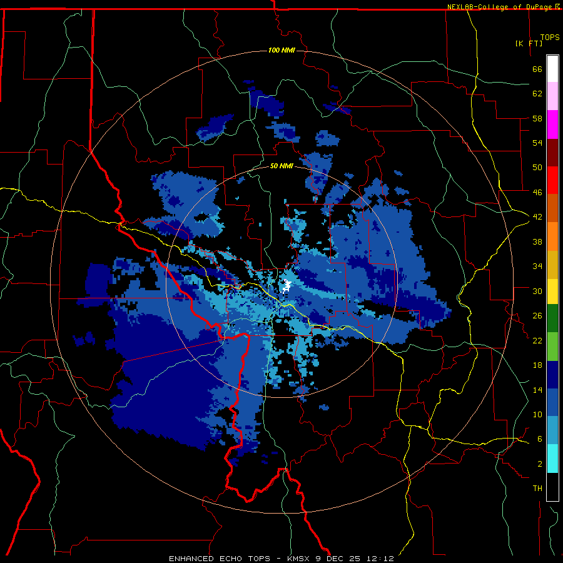Click the black TH threshold legend swatch
Image resolution: width=563 pixels, height=563 pixels.
click(552, 487)
